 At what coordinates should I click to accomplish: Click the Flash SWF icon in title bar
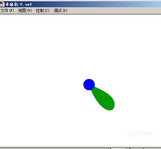[2, 4]
